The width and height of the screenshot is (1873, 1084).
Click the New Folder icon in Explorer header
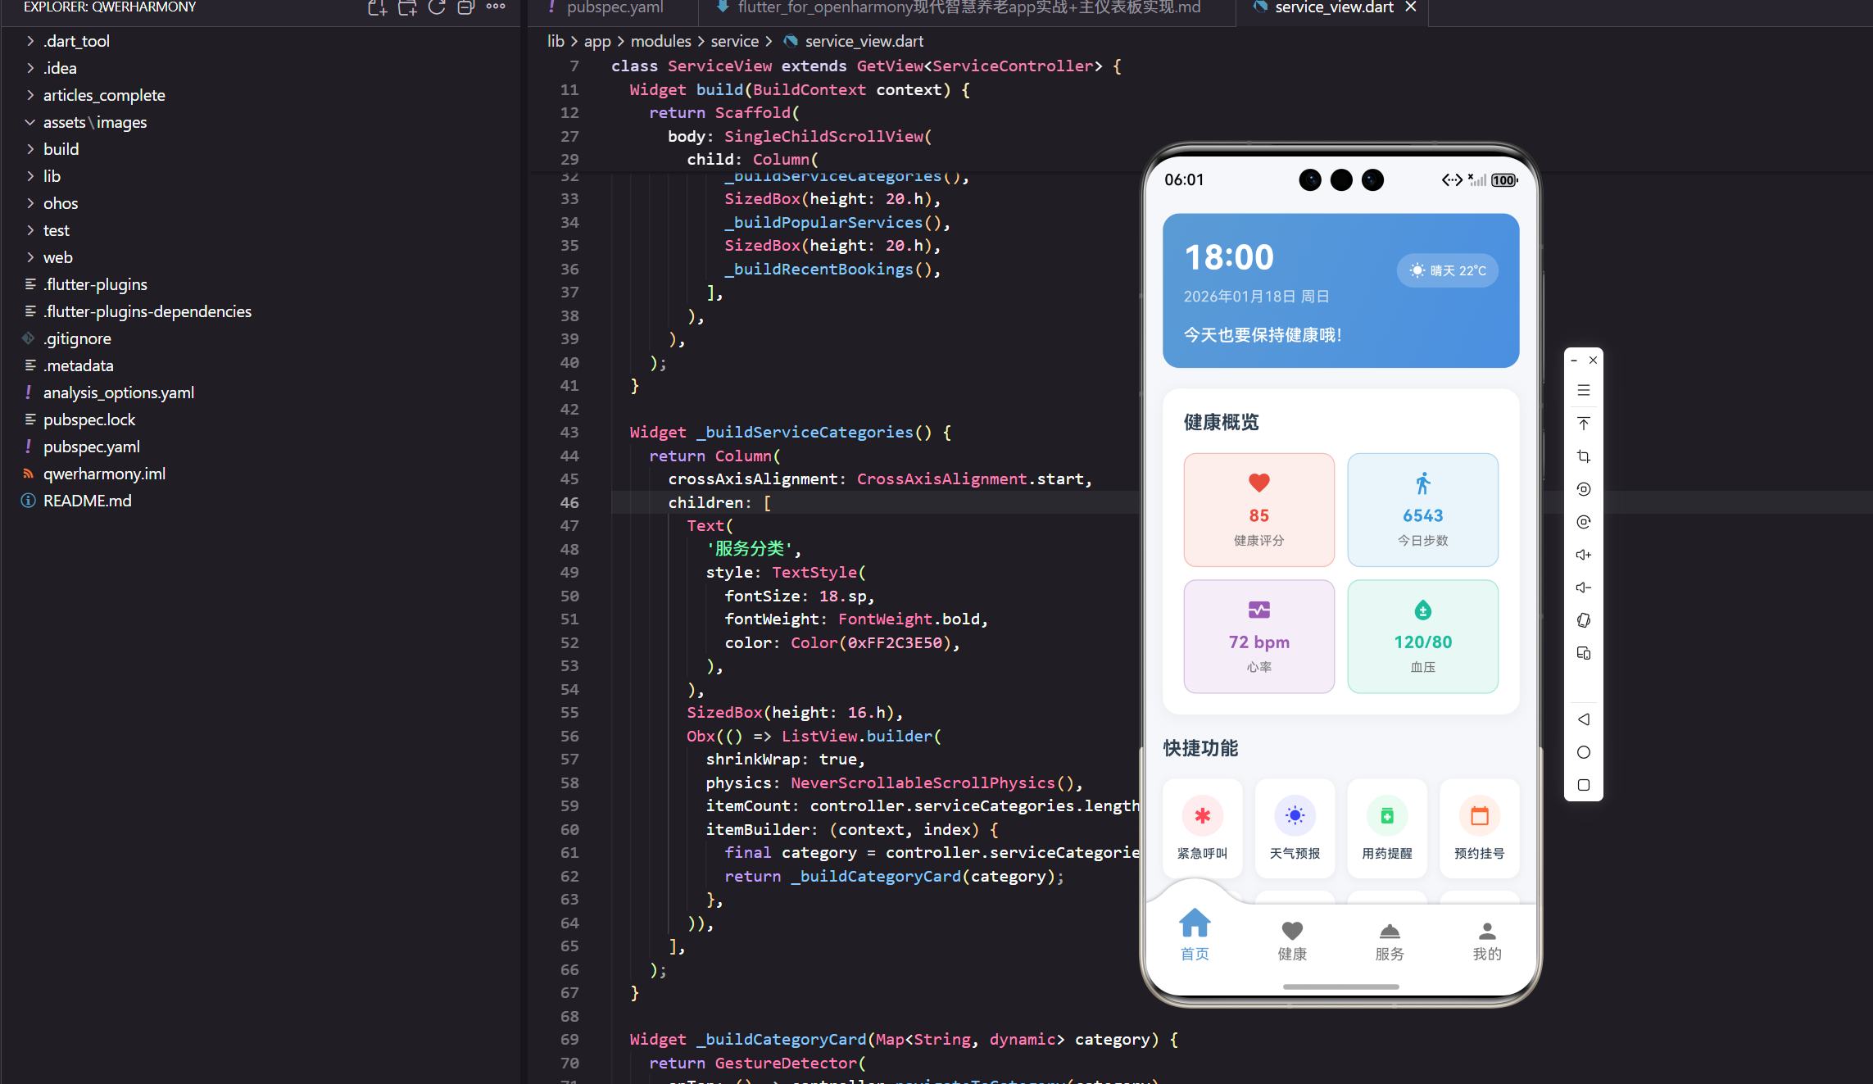[406, 7]
